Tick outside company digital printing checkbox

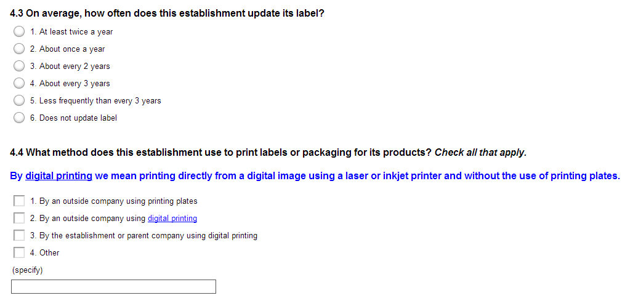[x=19, y=218]
